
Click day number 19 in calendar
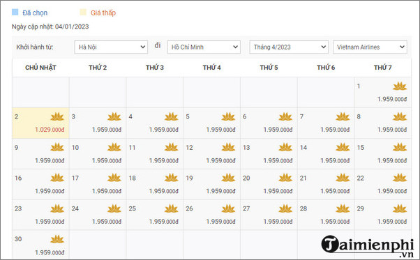coord(189,178)
